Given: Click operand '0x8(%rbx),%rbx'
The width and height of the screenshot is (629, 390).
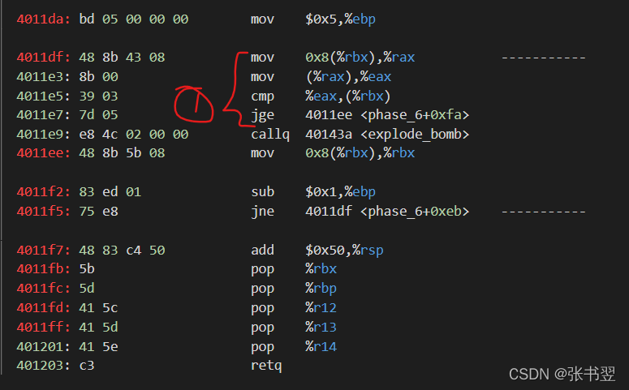Looking at the screenshot, I should tap(360, 152).
